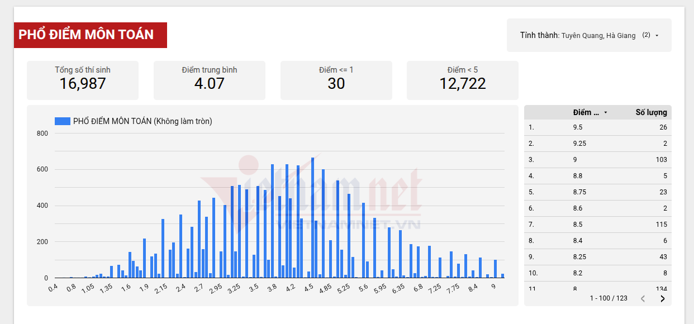Click table row 3 with score 9
This screenshot has height=324, width=694.
coord(598,160)
